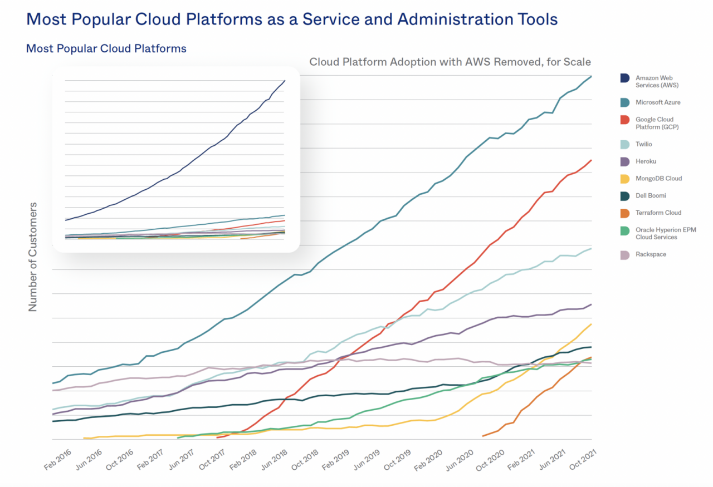
Task: Select the Oct 2019 x-axis date label
Action: 398,460
